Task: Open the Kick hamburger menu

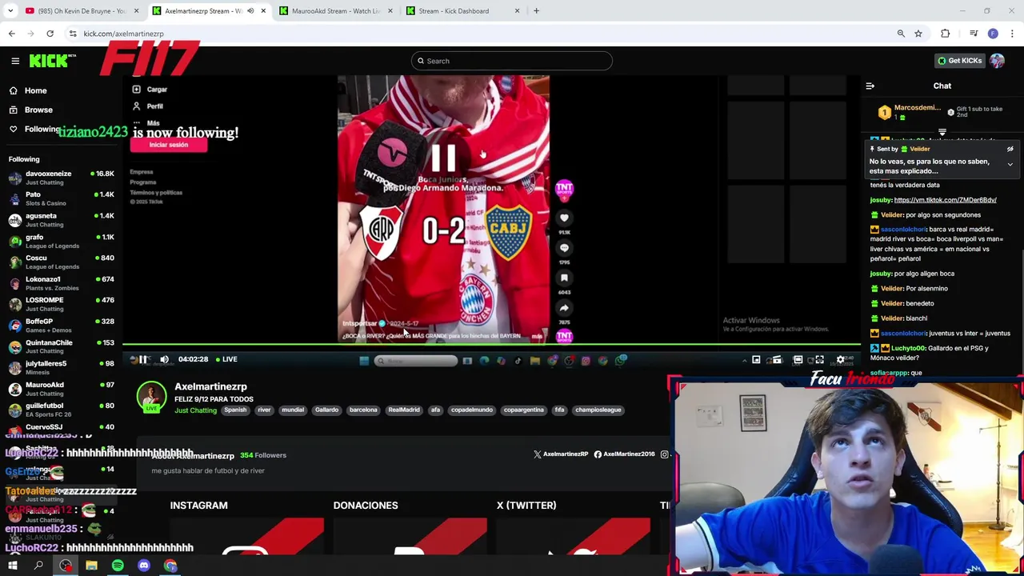Action: coord(15,61)
